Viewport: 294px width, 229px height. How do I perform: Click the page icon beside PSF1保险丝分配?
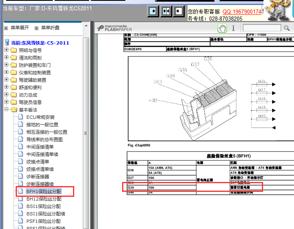coord(21,221)
